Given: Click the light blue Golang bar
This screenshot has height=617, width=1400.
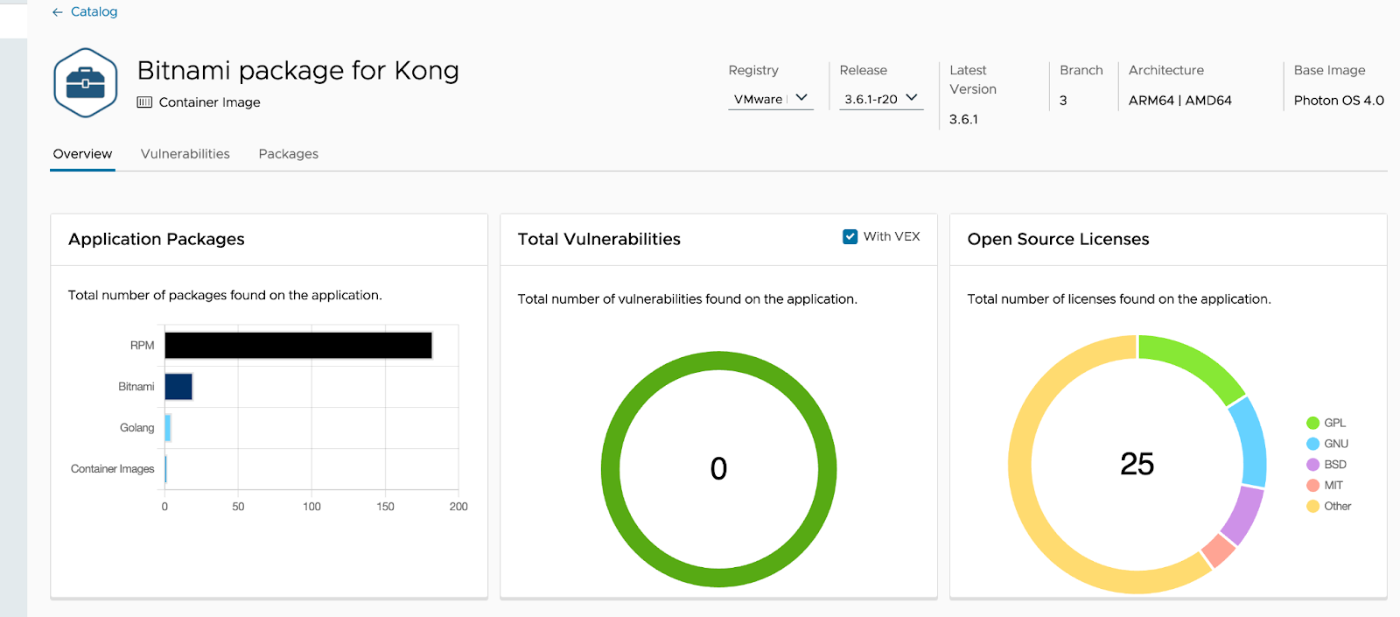Looking at the screenshot, I should 168,428.
